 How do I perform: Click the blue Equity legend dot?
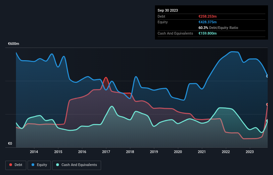click(x=33, y=165)
